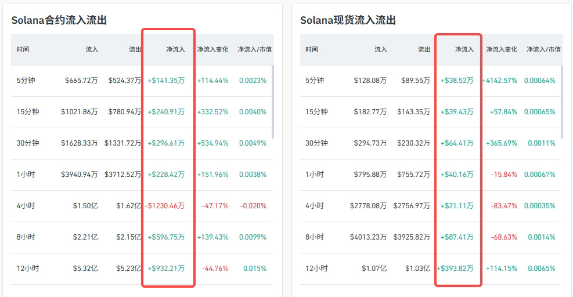Viewport: 573px width, 297px height.
Task: Click the +$87.41万 net inflow value
Action: pos(457,237)
